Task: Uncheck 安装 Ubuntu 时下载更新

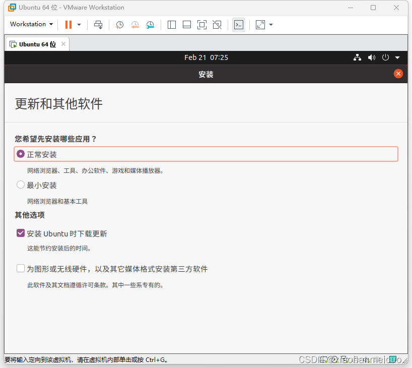Action: [21, 233]
